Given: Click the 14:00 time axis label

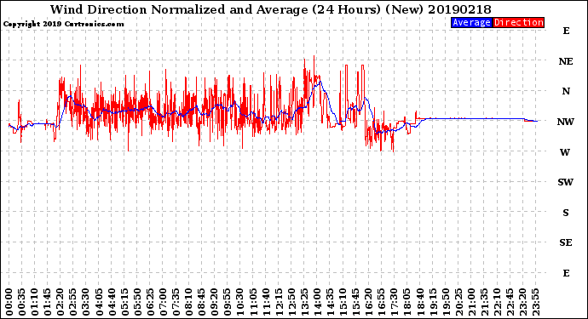Looking at the screenshot, I should point(317,302).
